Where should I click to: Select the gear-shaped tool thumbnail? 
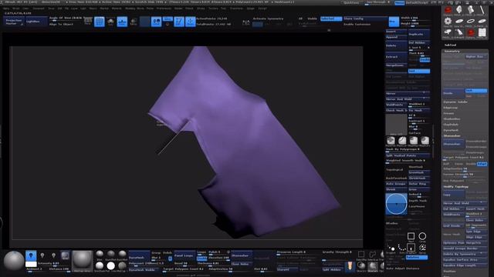pos(448,22)
